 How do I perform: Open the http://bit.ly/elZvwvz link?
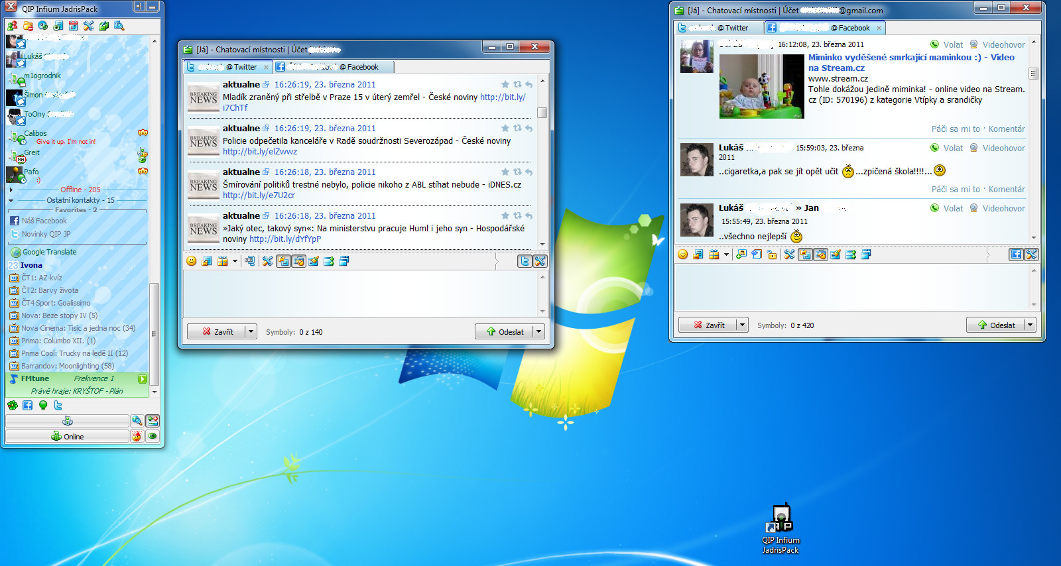[x=260, y=151]
